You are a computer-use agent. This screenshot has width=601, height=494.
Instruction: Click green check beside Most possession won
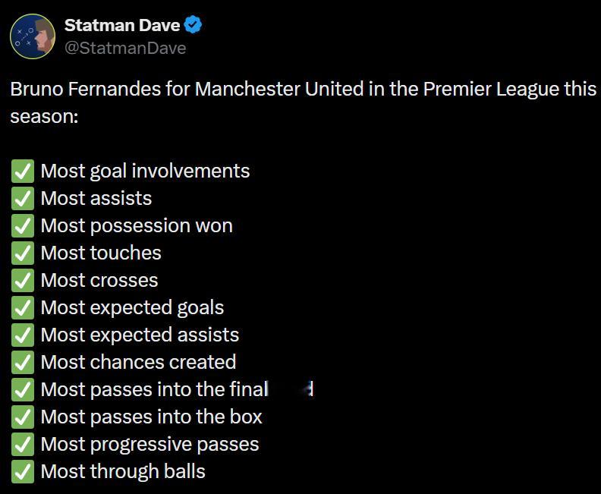coord(23,226)
